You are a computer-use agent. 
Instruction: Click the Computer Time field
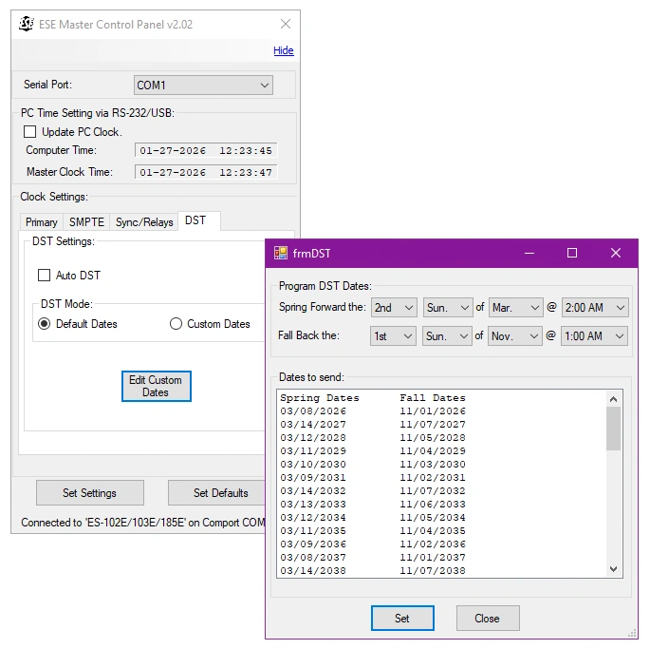point(206,150)
